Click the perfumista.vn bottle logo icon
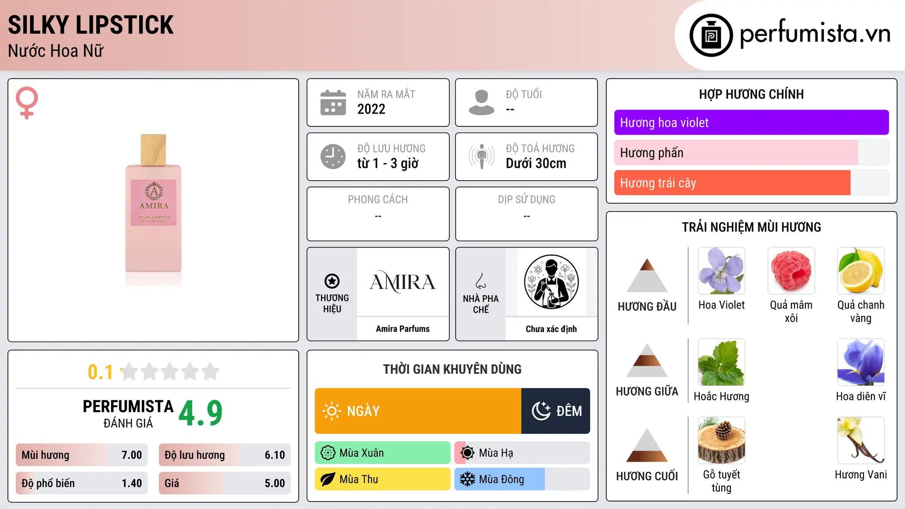The width and height of the screenshot is (905, 509). (711, 35)
